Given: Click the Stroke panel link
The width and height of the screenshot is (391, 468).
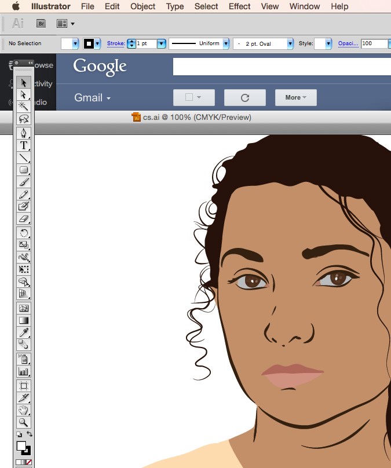Looking at the screenshot, I should [x=116, y=43].
